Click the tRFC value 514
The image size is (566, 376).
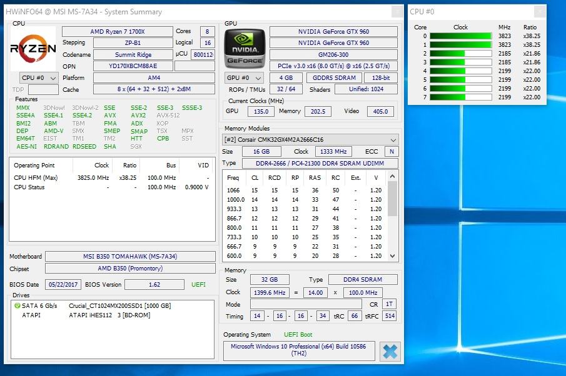point(390,316)
